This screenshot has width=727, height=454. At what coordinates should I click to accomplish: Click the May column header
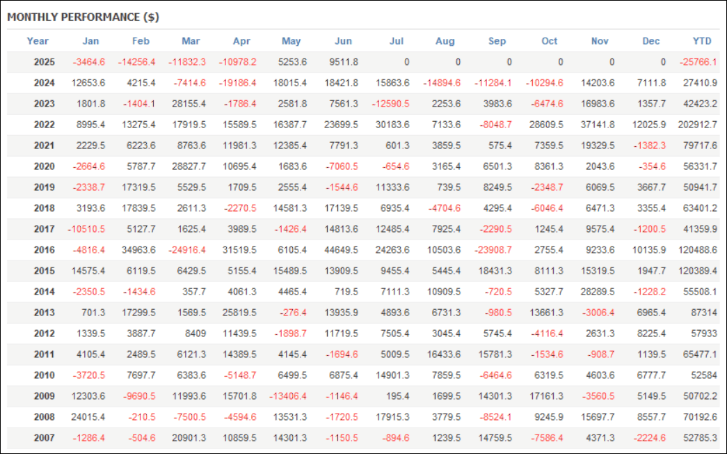(x=291, y=41)
